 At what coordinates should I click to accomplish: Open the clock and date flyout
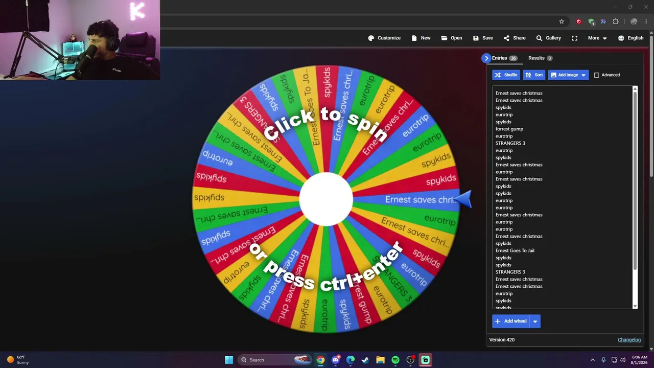tap(640, 360)
